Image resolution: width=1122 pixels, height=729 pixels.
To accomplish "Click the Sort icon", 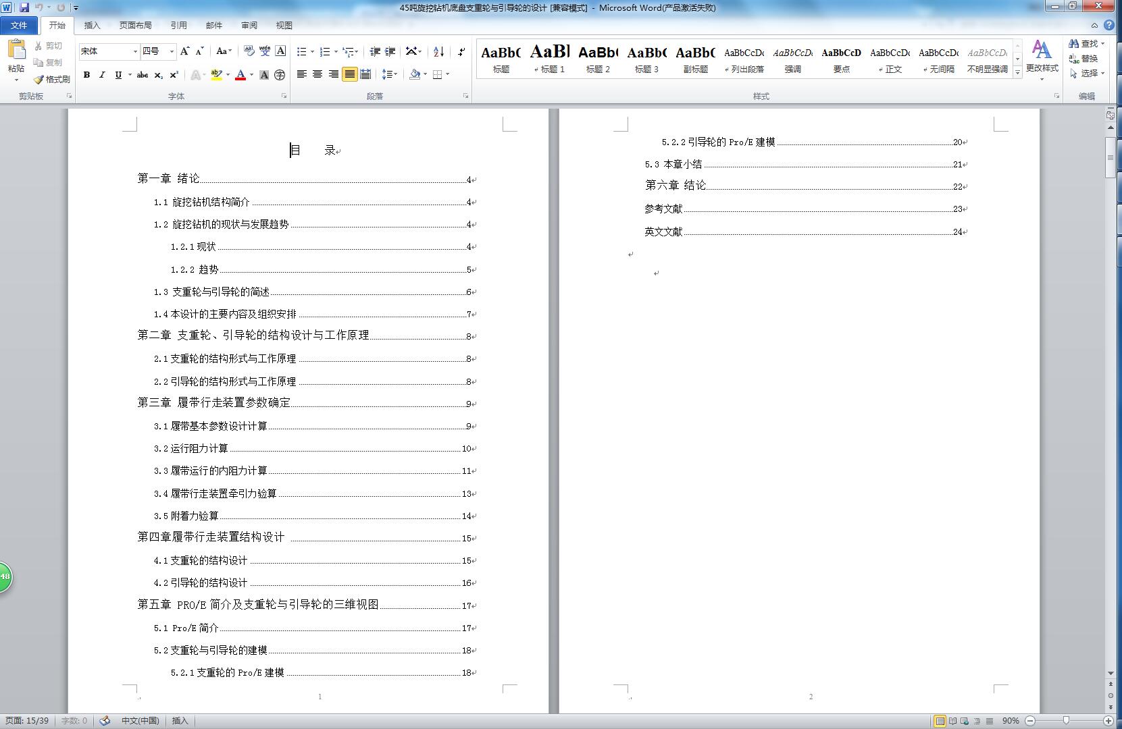I will [438, 51].
